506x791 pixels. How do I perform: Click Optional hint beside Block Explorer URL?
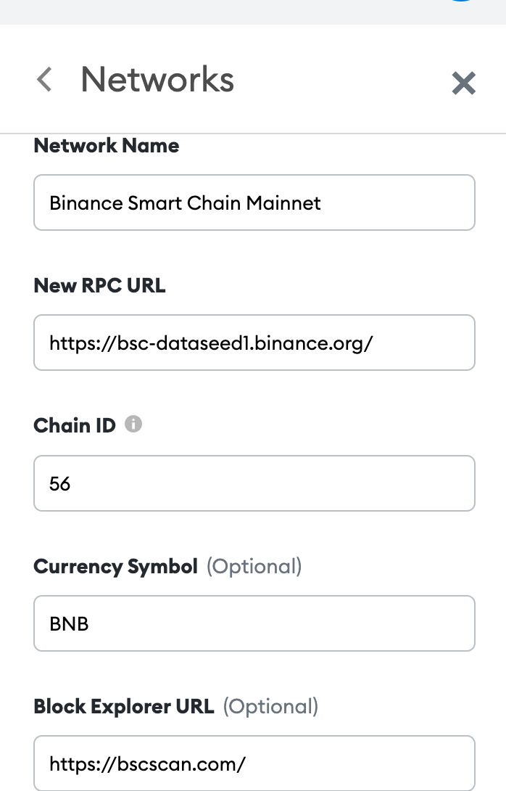(270, 706)
